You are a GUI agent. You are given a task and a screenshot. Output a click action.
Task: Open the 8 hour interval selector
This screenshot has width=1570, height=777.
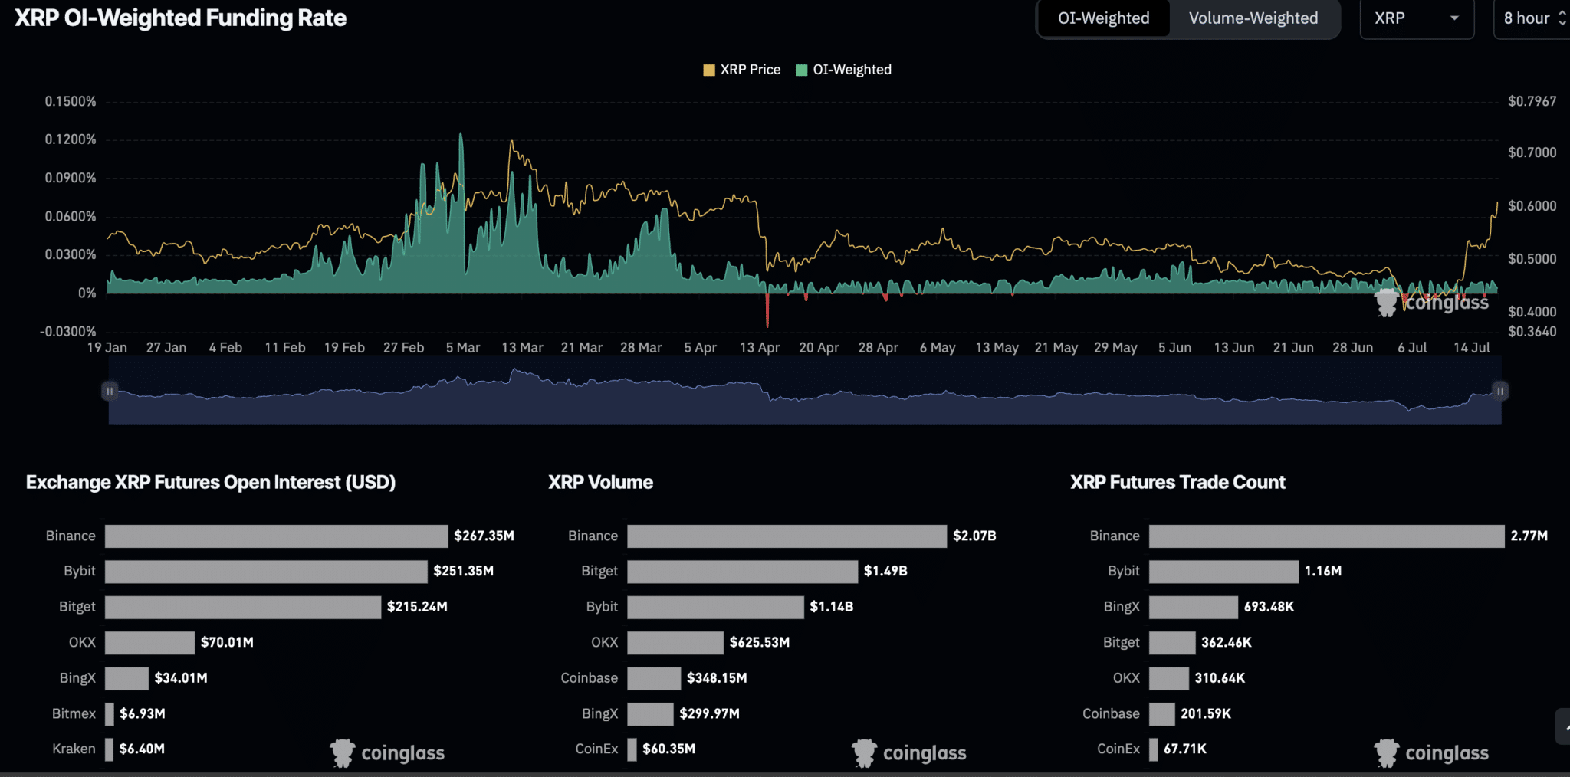click(x=1529, y=18)
